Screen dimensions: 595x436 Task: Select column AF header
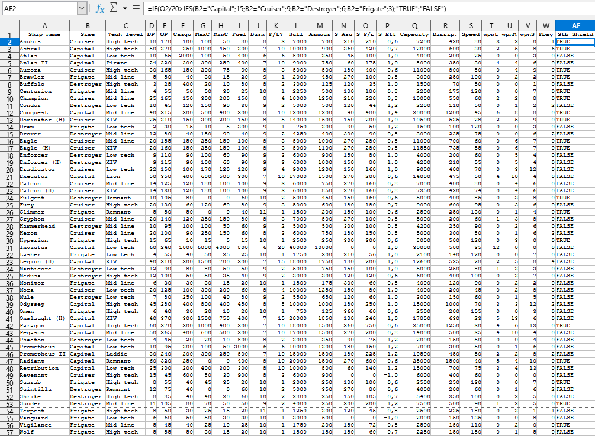pos(575,26)
